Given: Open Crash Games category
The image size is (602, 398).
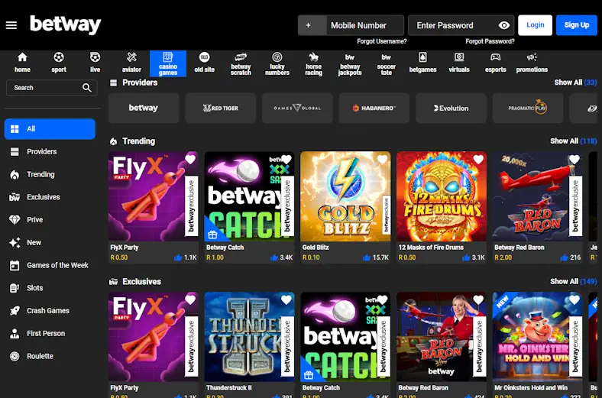Looking at the screenshot, I should pyautogui.click(x=50, y=310).
